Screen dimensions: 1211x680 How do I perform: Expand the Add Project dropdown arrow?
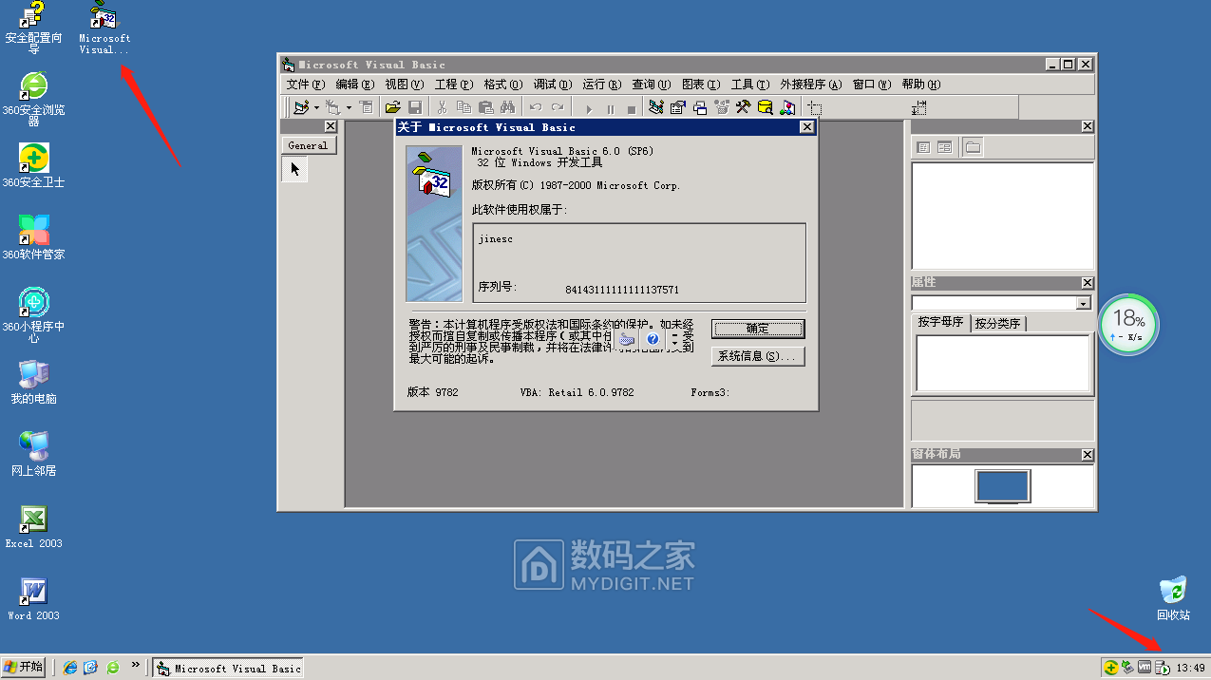pyautogui.click(x=316, y=107)
